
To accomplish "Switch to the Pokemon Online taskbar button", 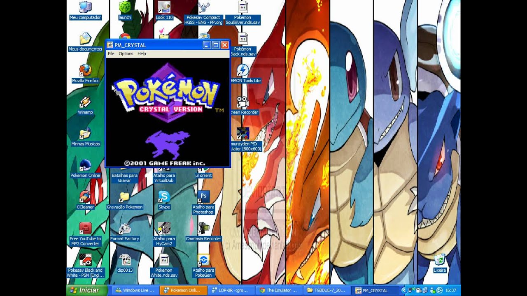I will click(x=182, y=290).
